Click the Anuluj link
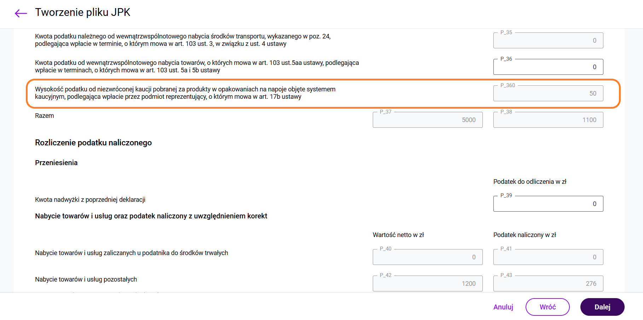Image resolution: width=643 pixels, height=320 pixels. [x=503, y=307]
